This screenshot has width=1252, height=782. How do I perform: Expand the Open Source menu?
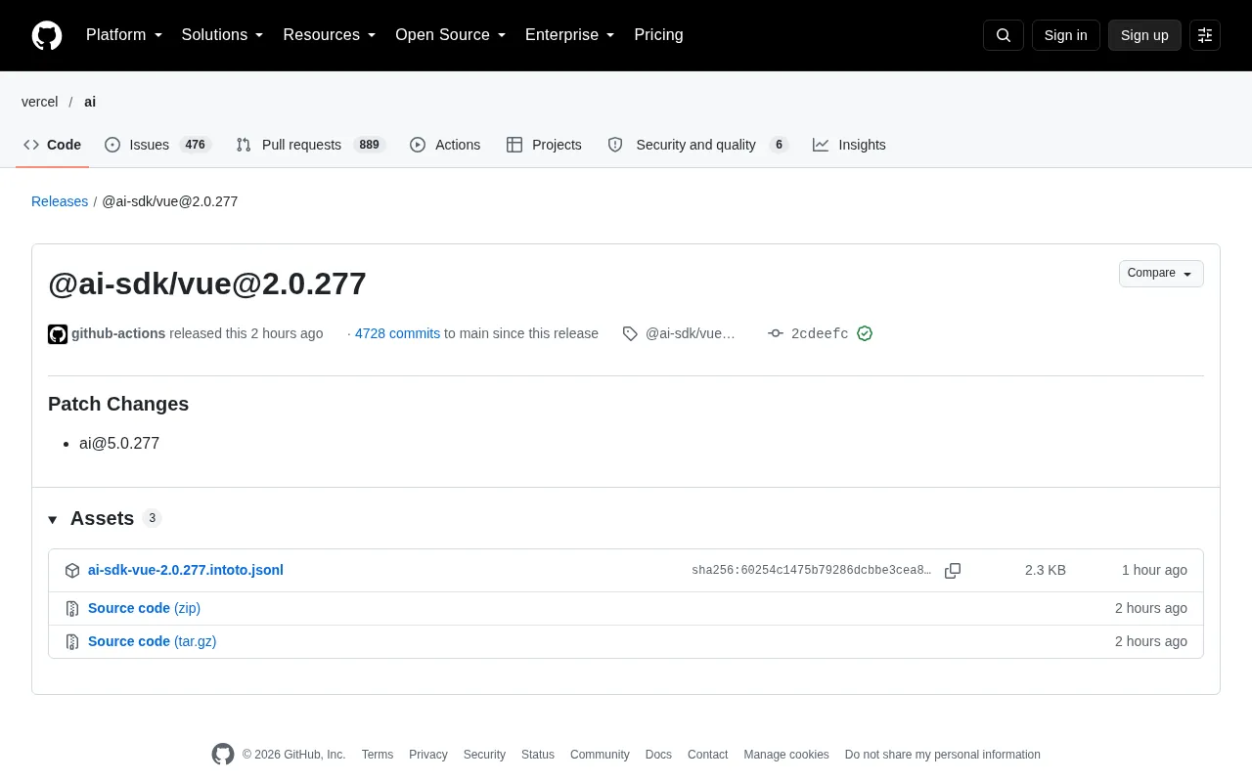(x=451, y=35)
